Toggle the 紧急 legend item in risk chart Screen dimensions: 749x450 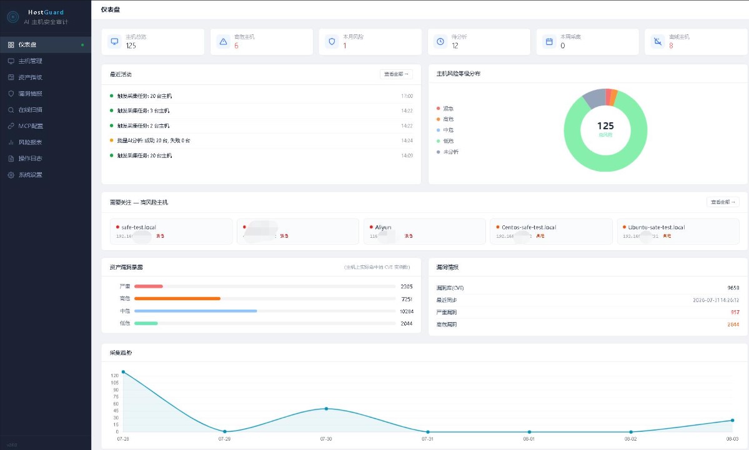[445, 109]
